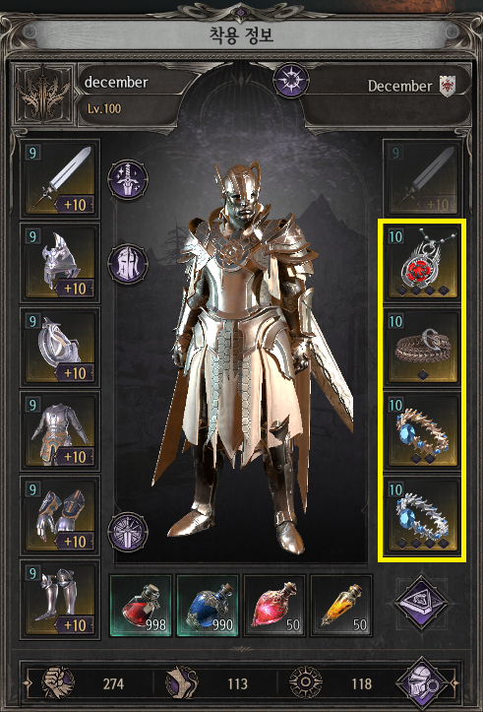Use the red potion with 998 count
The height and width of the screenshot is (712, 483).
point(141,606)
